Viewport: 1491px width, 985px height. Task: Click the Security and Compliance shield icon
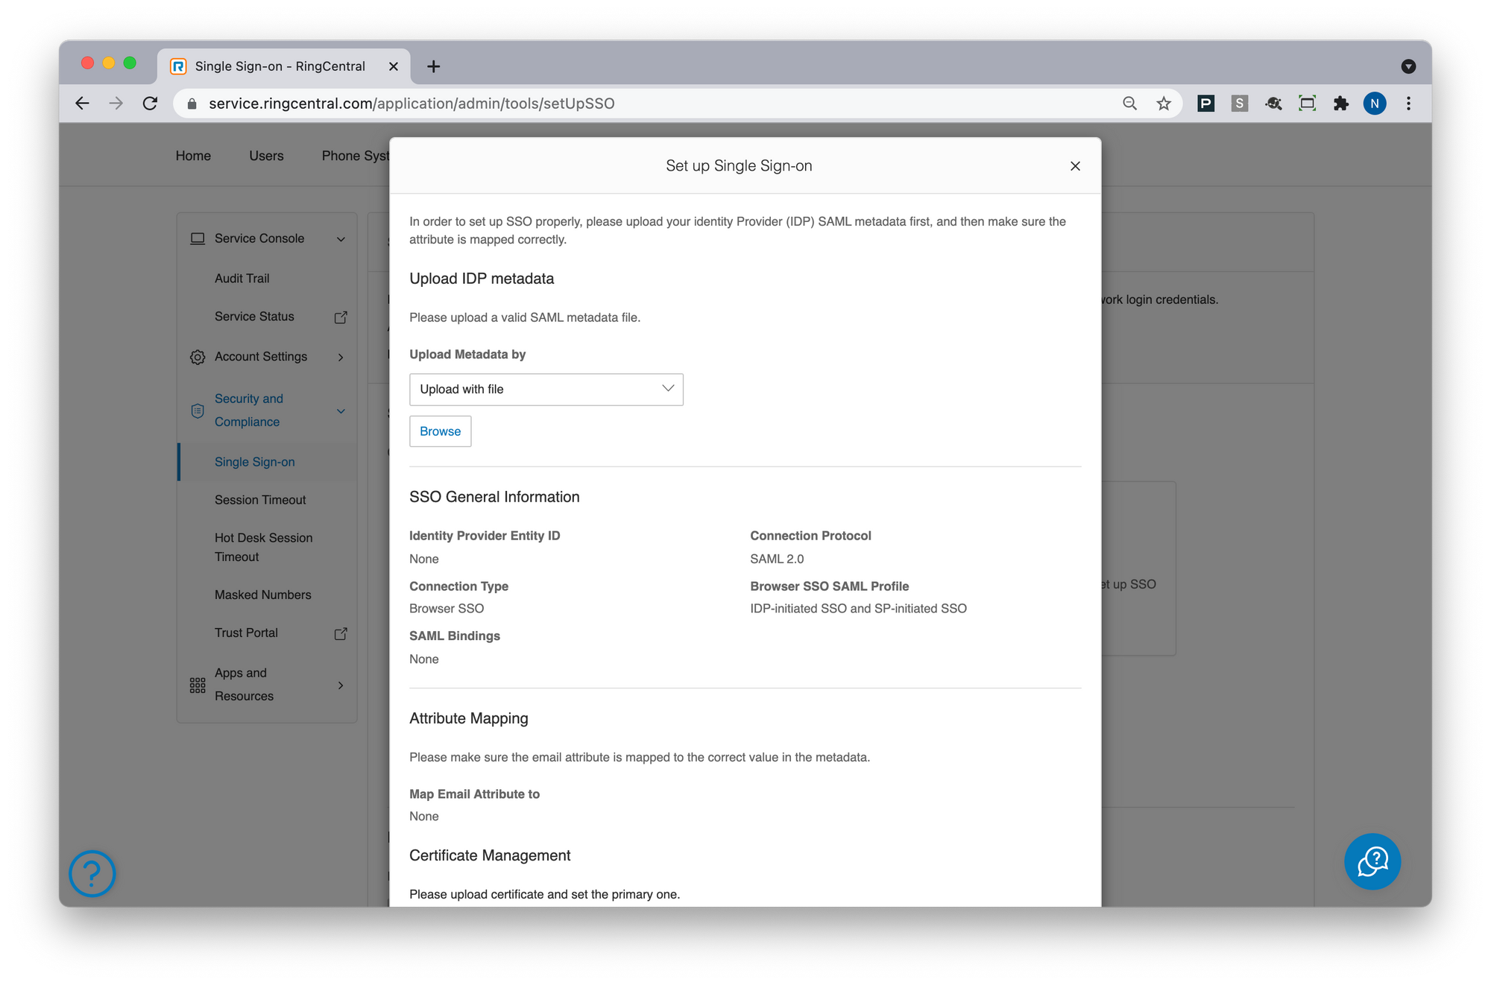coord(198,411)
